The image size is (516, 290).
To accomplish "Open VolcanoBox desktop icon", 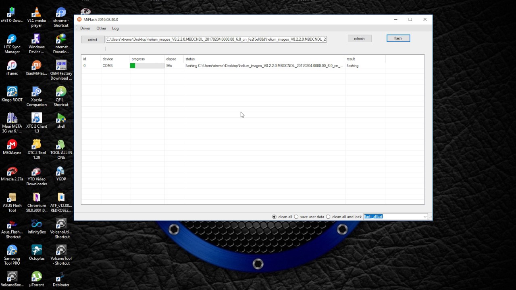I will pyautogui.click(x=12, y=279).
